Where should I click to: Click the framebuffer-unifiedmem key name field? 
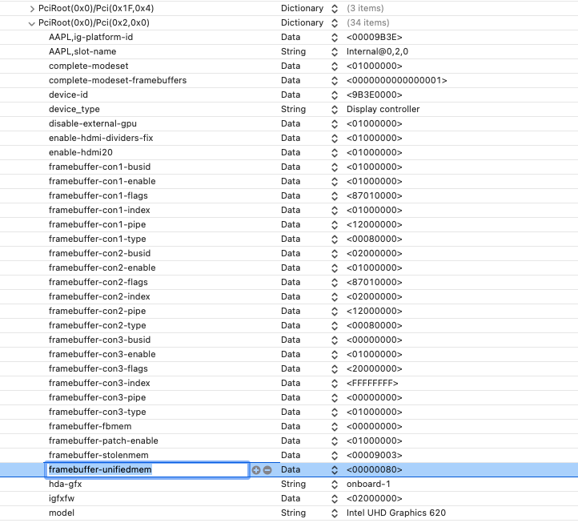(x=147, y=470)
